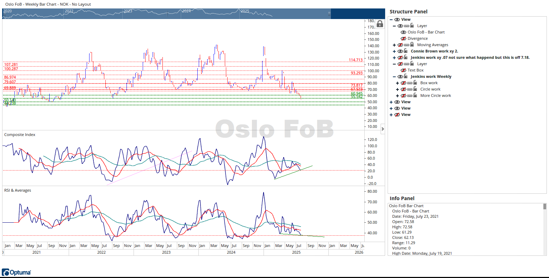Viewport: 549px width, 278px height.
Task: Select the Circle work tree item
Action: click(430, 89)
